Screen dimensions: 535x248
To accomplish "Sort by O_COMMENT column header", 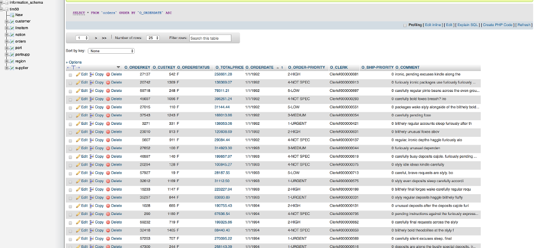I will coord(408,67).
